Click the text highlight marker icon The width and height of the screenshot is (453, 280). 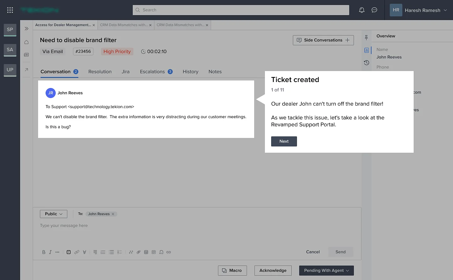click(x=84, y=252)
